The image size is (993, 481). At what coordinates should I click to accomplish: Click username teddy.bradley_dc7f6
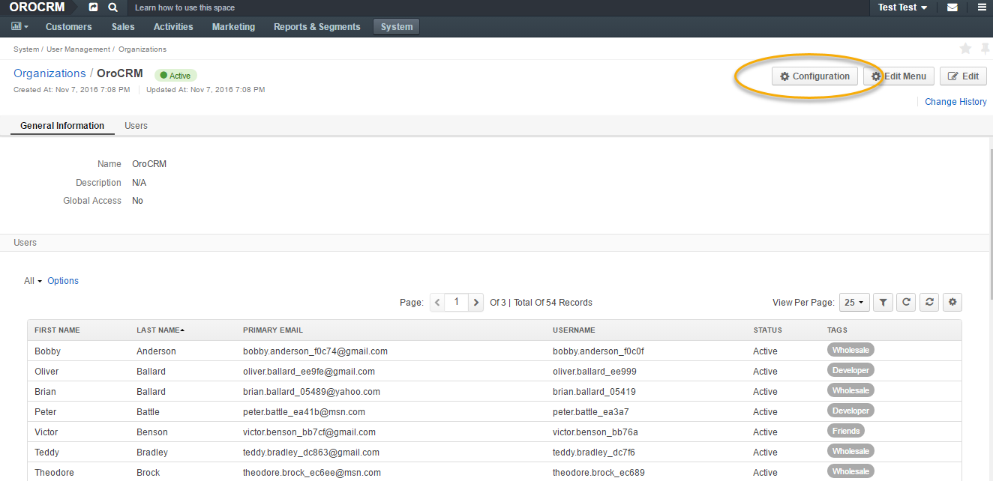[594, 453]
